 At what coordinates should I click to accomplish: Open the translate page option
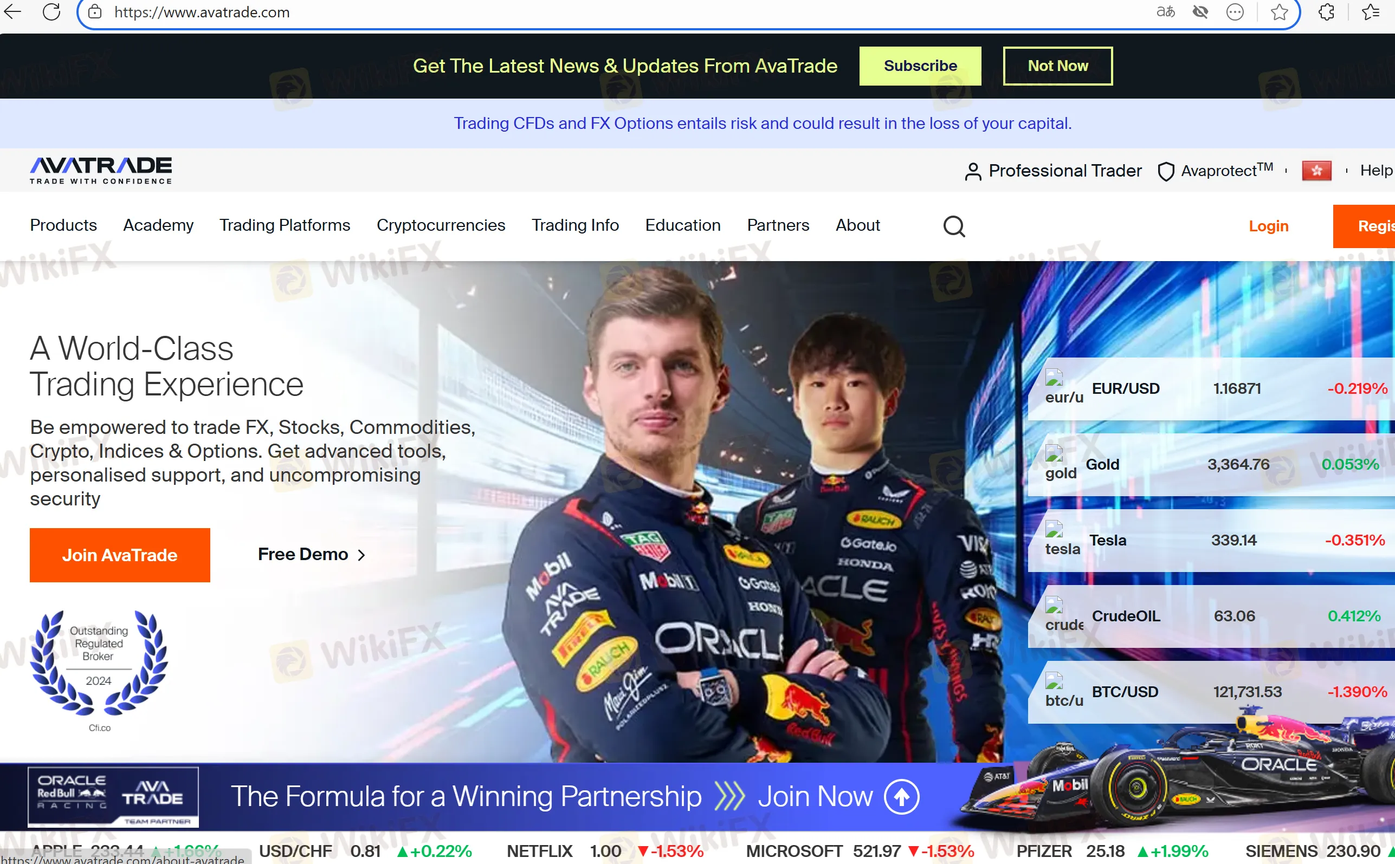(x=1165, y=12)
